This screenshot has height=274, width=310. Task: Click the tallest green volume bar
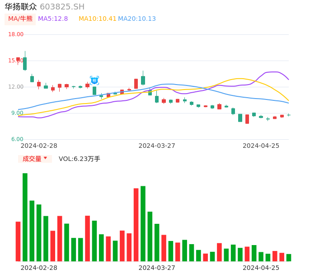pyautogui.click(x=25, y=217)
